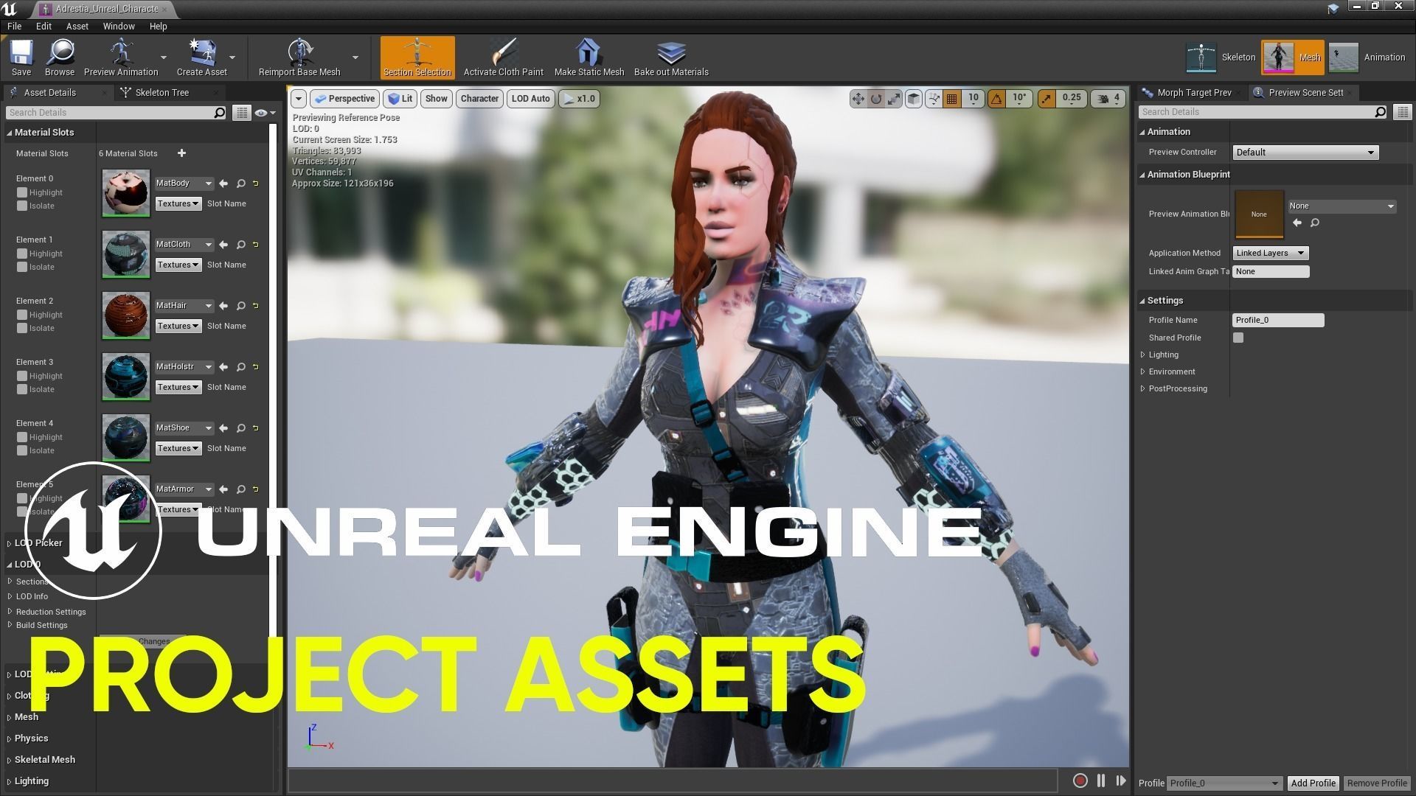Open the LOD Auto menu

coord(530,99)
